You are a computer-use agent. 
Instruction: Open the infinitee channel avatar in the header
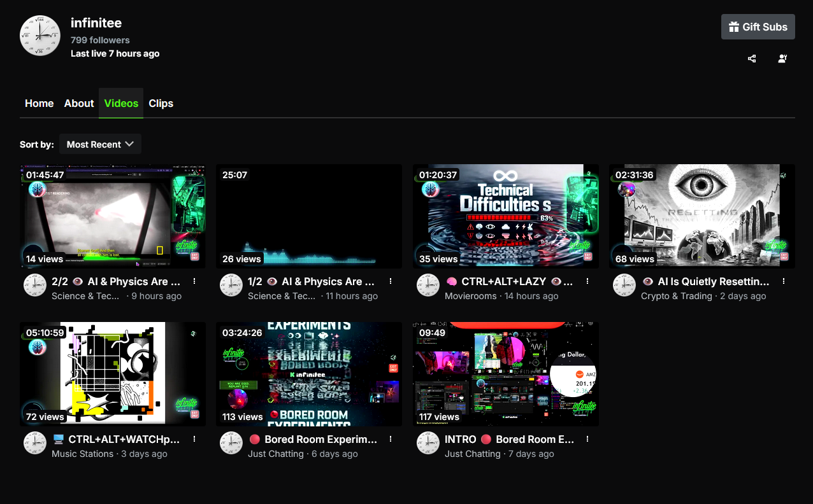click(x=40, y=36)
